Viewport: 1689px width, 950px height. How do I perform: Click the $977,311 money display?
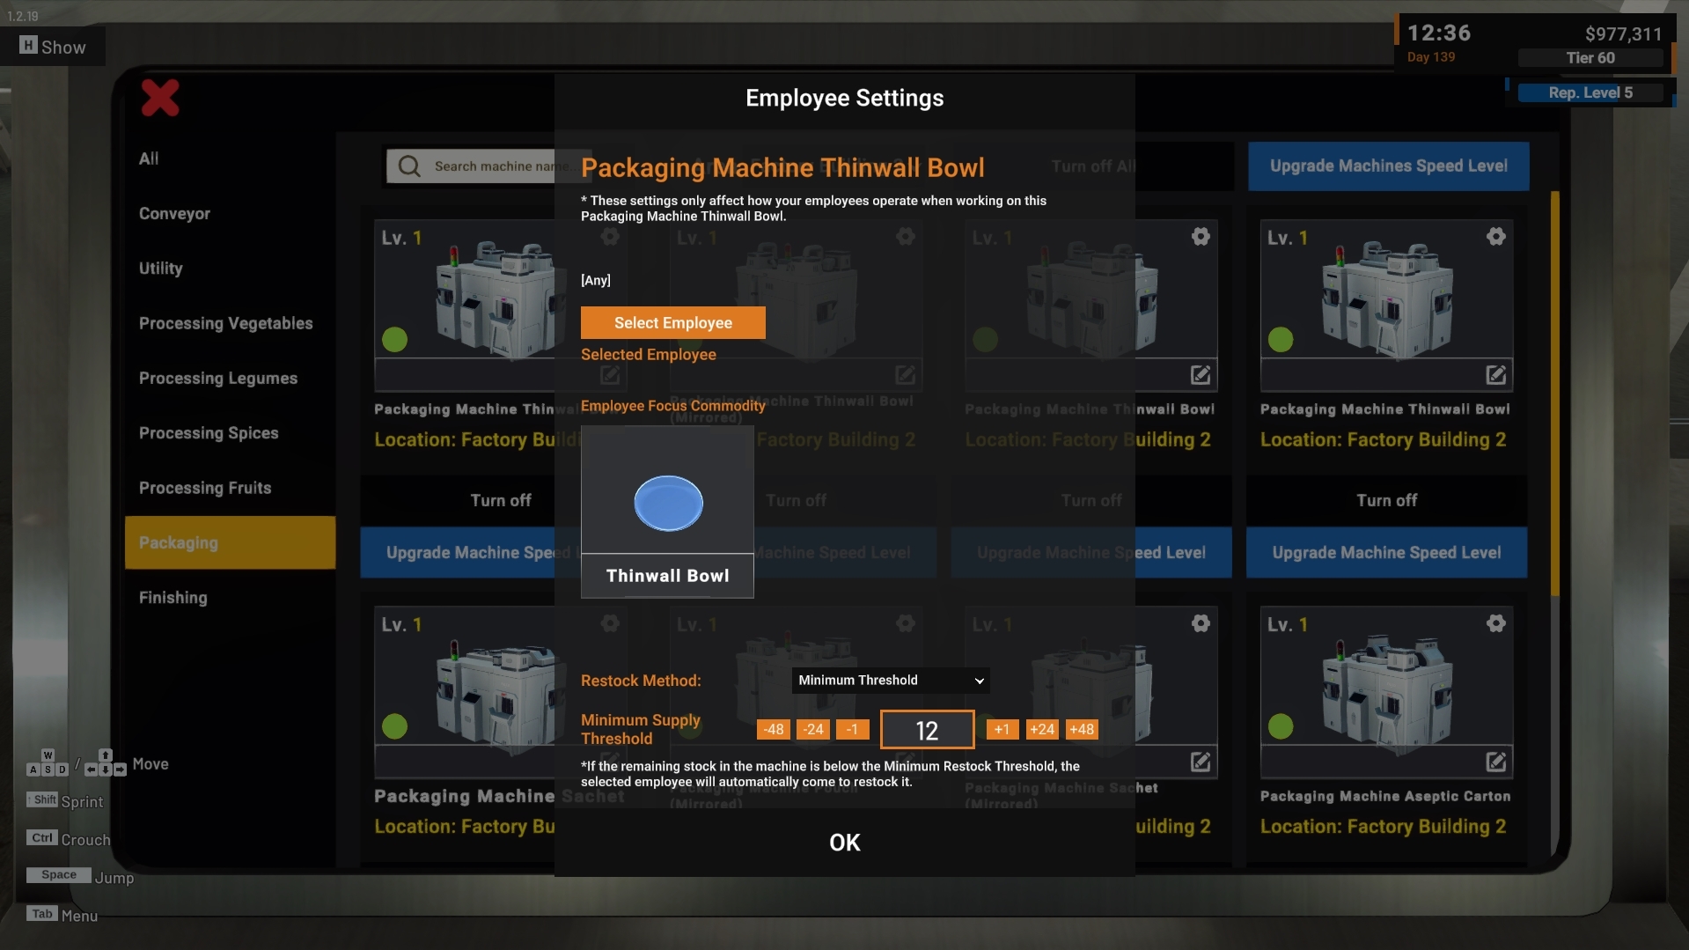click(x=1623, y=34)
